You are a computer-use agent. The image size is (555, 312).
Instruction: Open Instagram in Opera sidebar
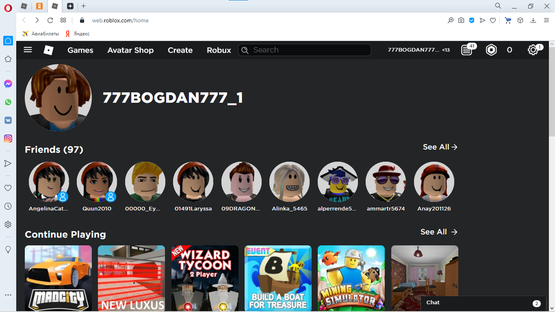pos(8,138)
